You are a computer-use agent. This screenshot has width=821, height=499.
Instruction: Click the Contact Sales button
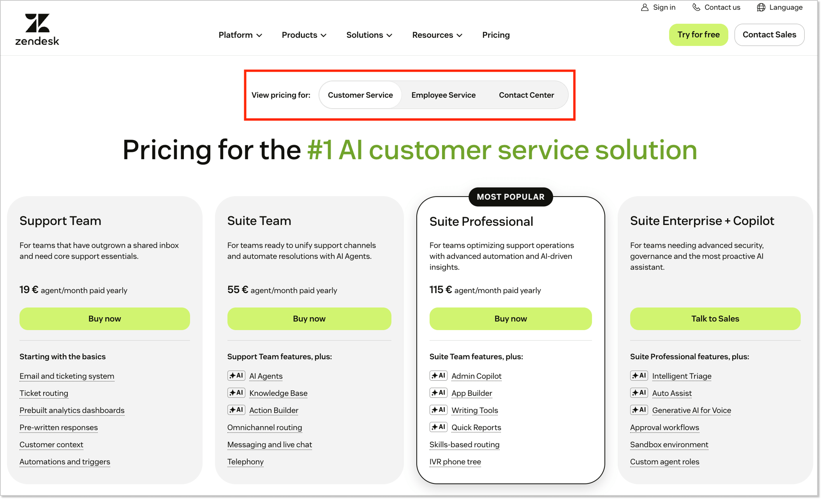[x=769, y=35]
